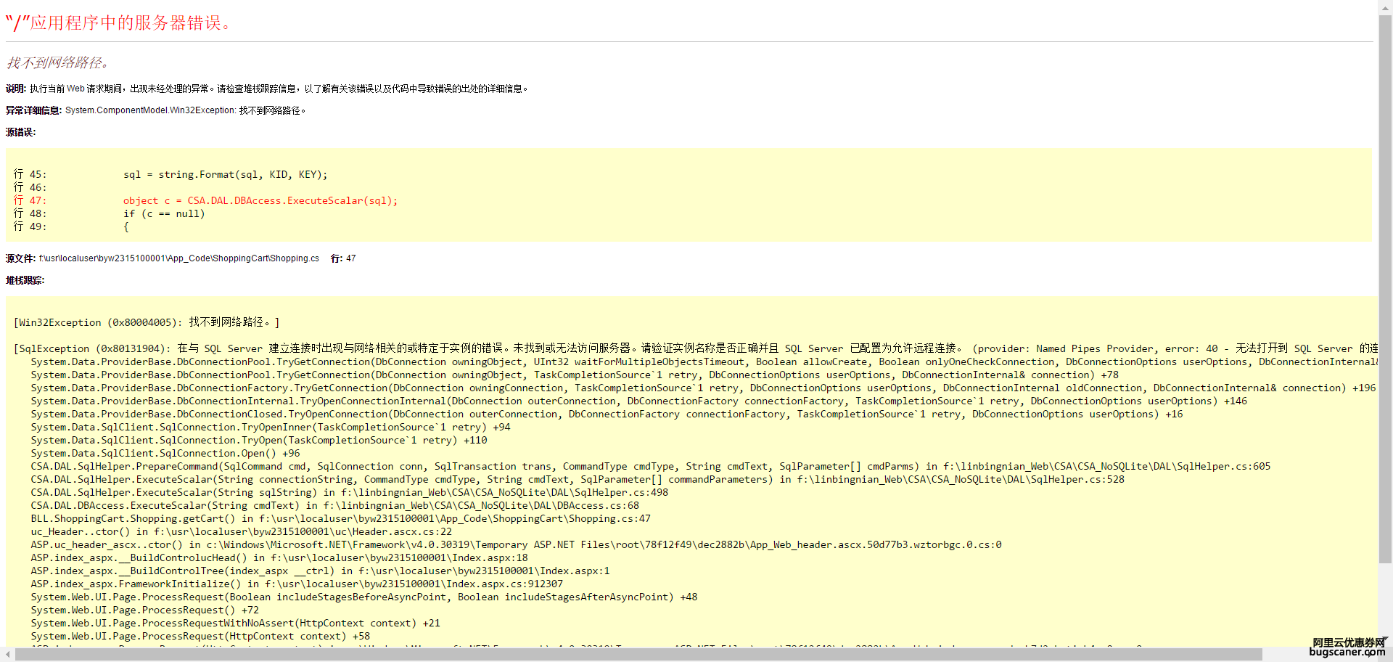Click the __BuildControlucHead() Index.aspx:18 line

click(x=279, y=557)
